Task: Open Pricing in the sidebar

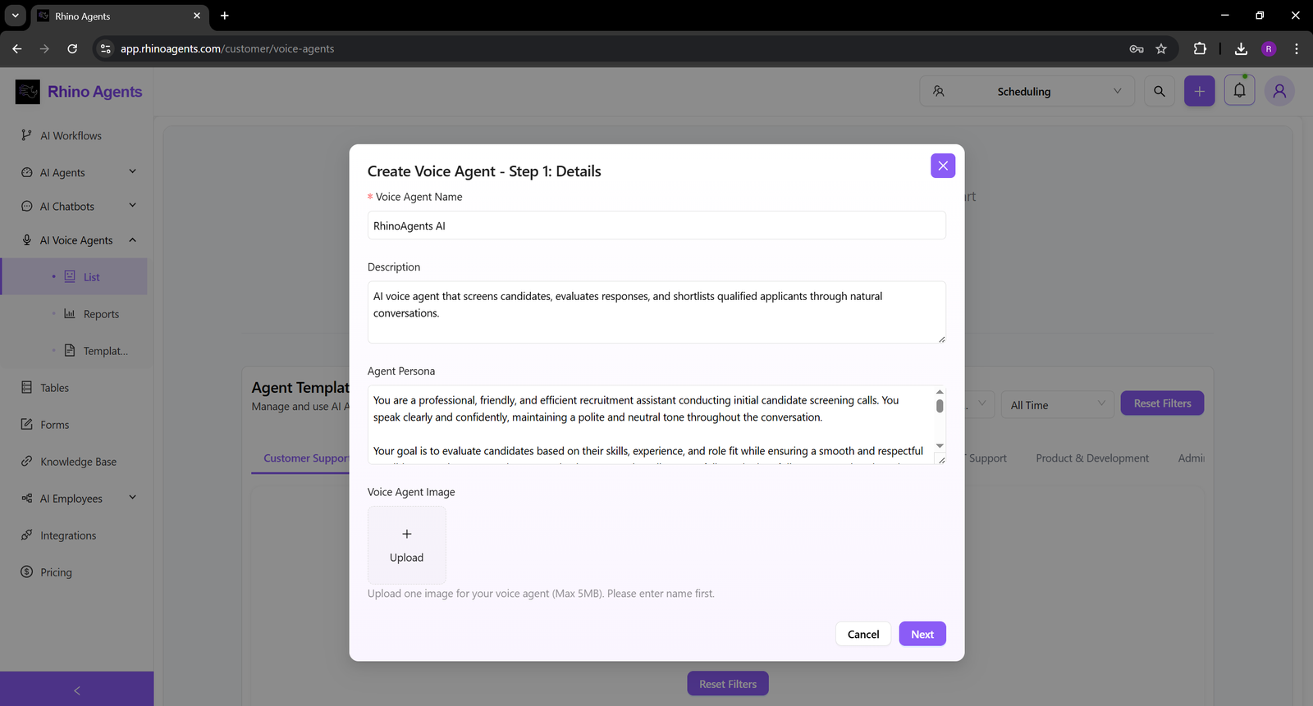Action: pos(56,572)
